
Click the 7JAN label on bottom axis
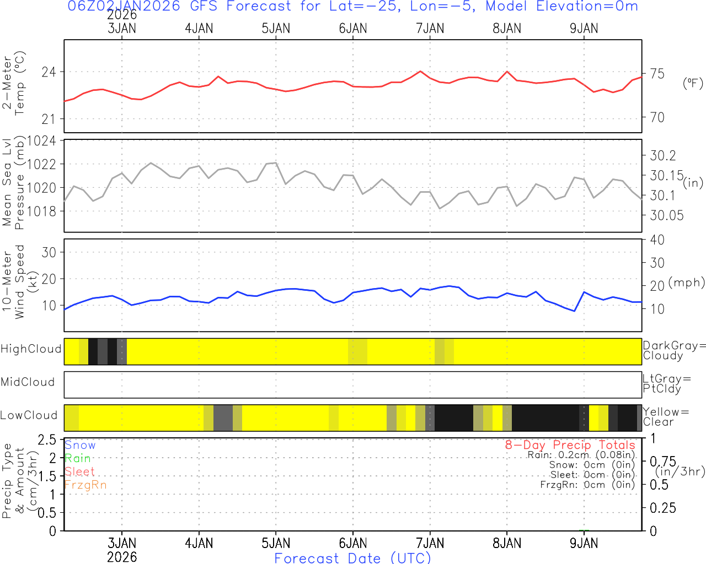click(430, 544)
